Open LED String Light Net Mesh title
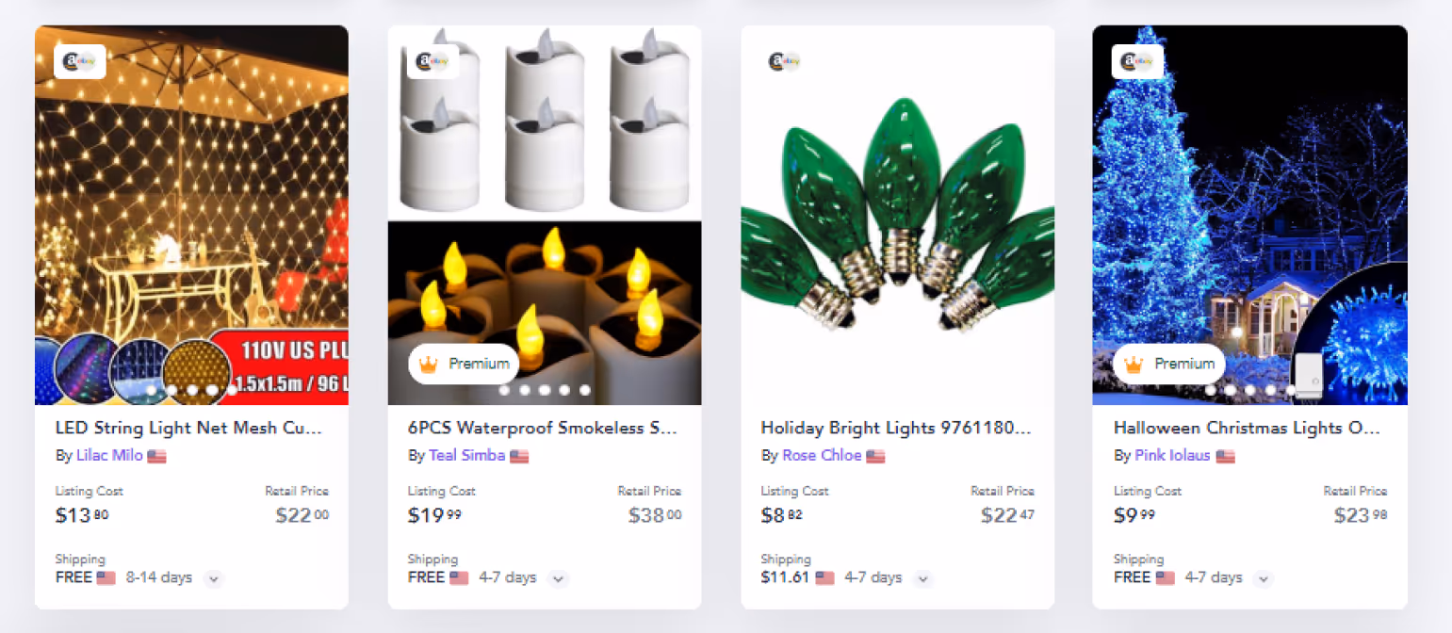Image resolution: width=1452 pixels, height=633 pixels. click(188, 428)
